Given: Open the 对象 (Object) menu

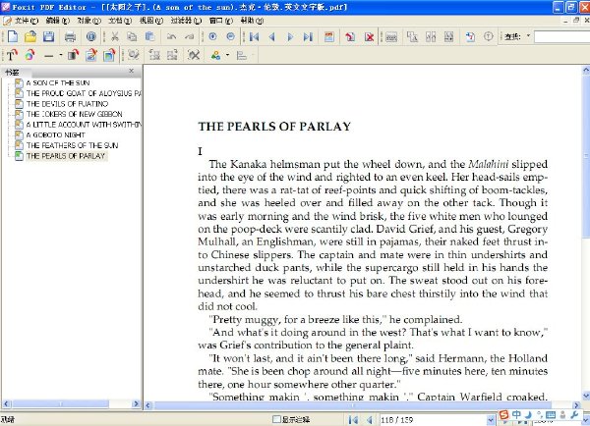Looking at the screenshot, I should point(88,21).
